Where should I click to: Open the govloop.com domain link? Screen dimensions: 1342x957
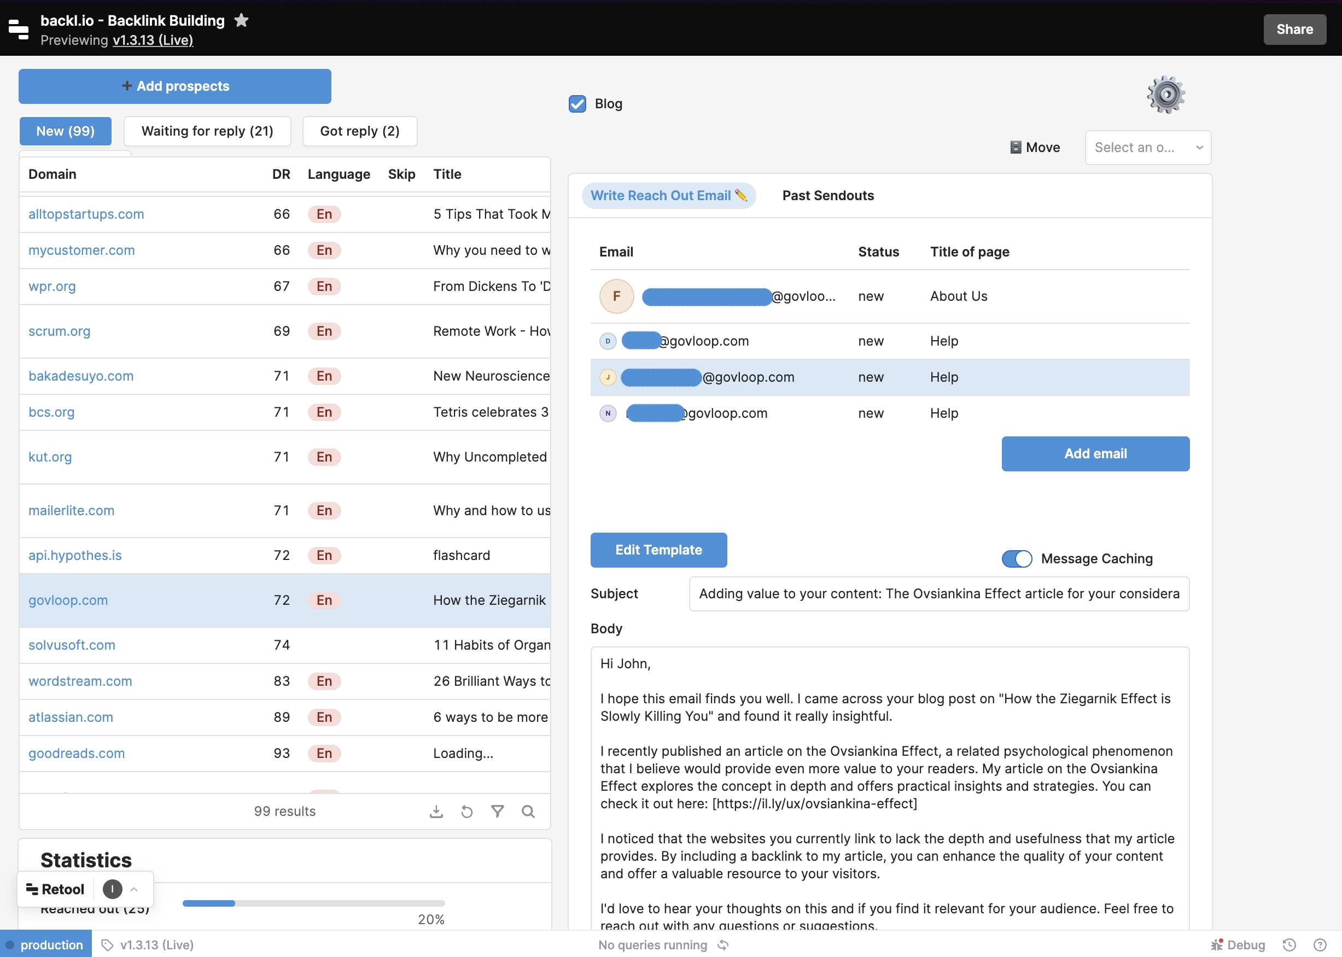pos(68,600)
